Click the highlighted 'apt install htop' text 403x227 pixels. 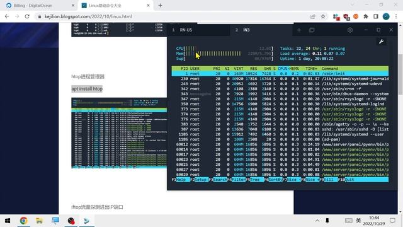pyautogui.click(x=87, y=89)
